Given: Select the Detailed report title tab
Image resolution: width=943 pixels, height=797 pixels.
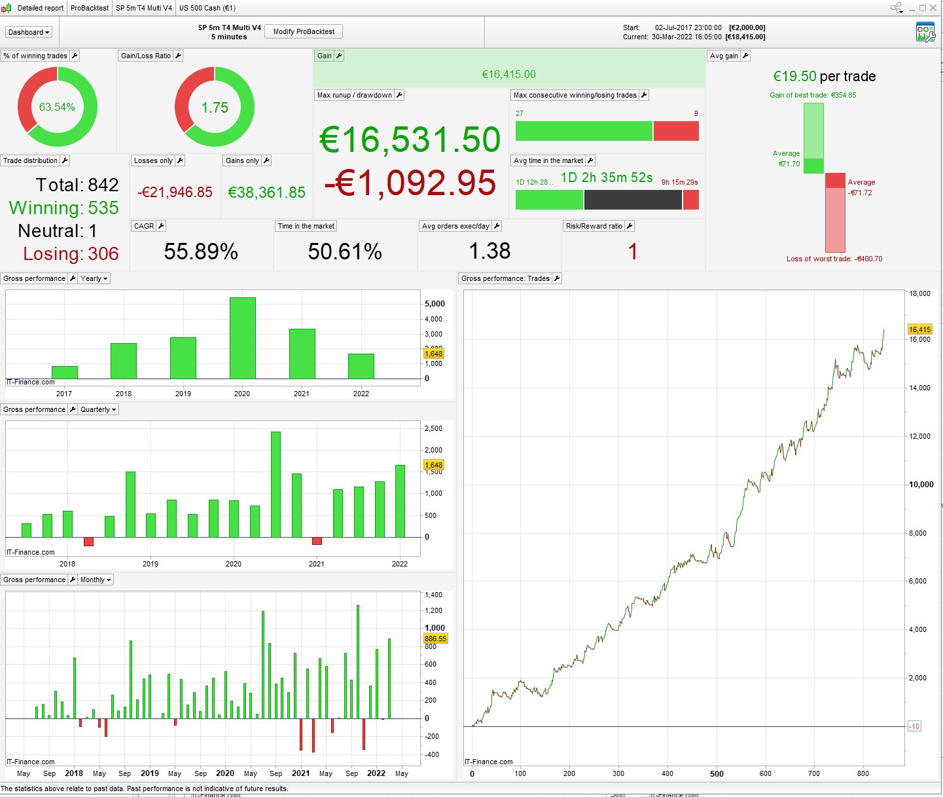Looking at the screenshot, I should pyautogui.click(x=41, y=8).
